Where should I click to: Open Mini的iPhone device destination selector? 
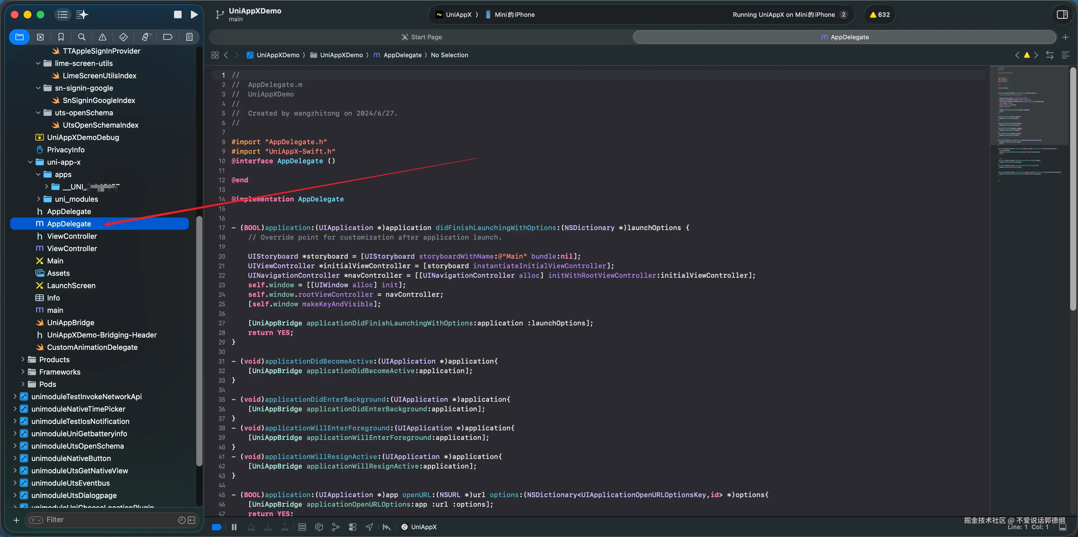514,15
